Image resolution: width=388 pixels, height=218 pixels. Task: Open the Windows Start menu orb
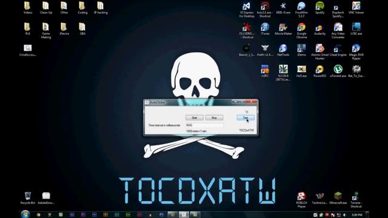pyautogui.click(x=25, y=214)
